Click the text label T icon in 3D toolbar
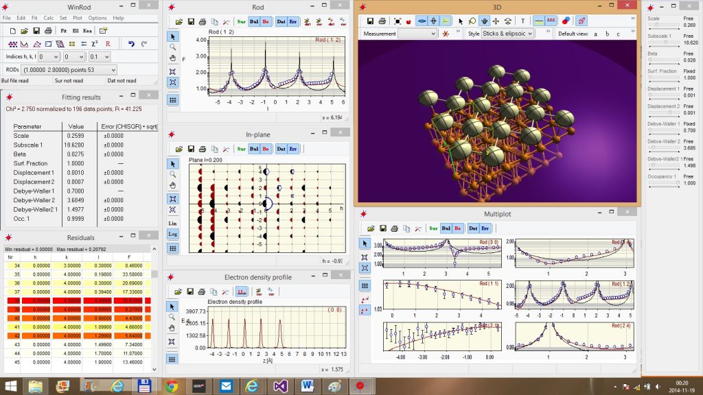 click(522, 21)
